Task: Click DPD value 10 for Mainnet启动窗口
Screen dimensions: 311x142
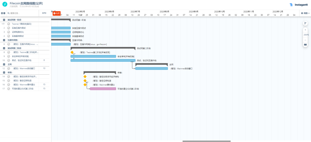Action: point(44,69)
